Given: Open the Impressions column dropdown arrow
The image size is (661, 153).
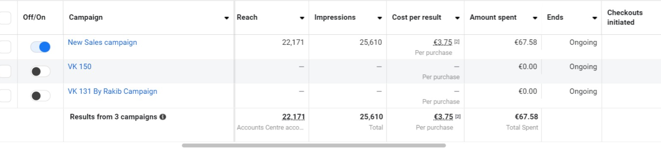Looking at the screenshot, I should tap(380, 18).
